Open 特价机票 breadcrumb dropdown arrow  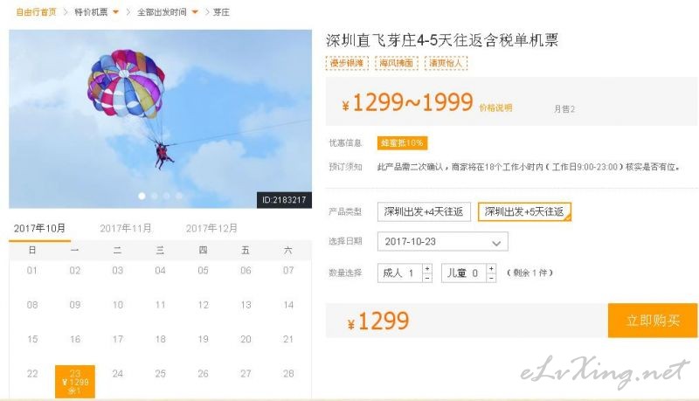pos(116,12)
